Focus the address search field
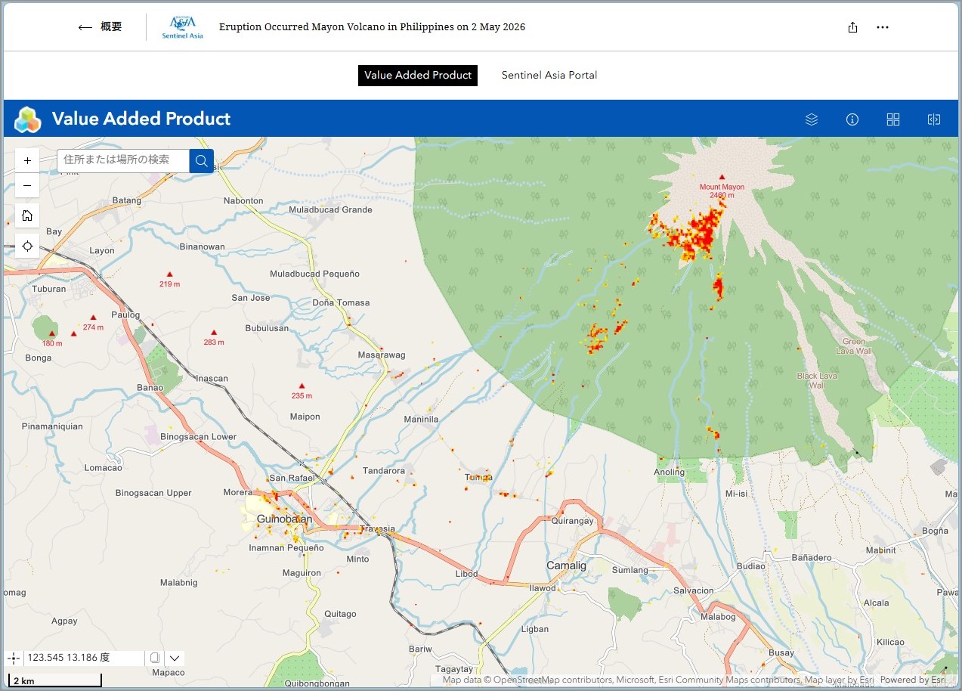Image resolution: width=962 pixels, height=691 pixels. click(x=123, y=160)
